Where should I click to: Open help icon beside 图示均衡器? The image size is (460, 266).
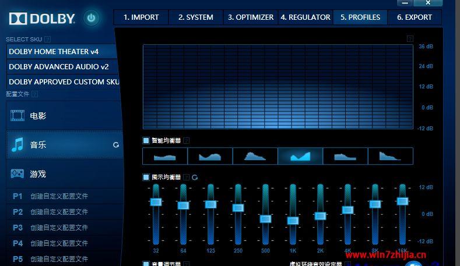tap(187, 177)
